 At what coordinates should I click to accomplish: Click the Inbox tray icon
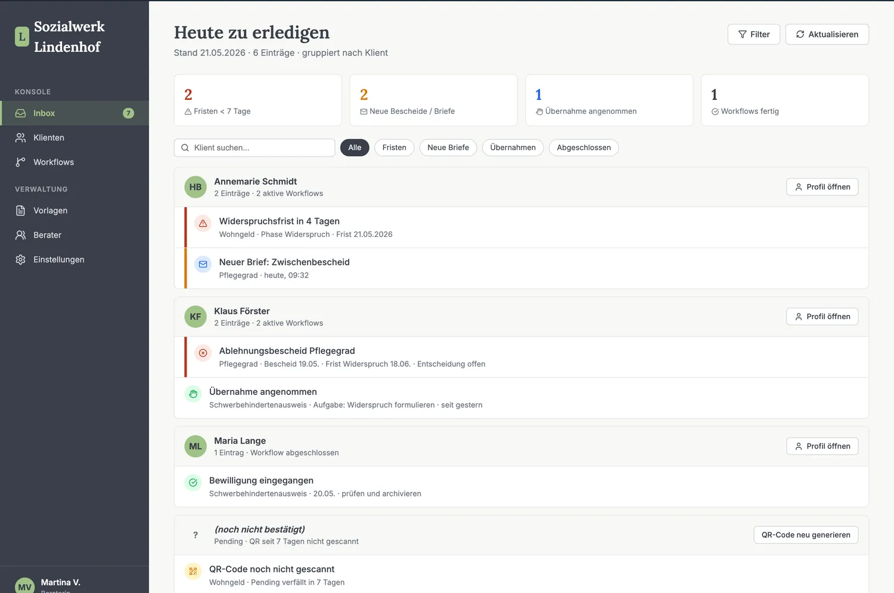coord(20,113)
